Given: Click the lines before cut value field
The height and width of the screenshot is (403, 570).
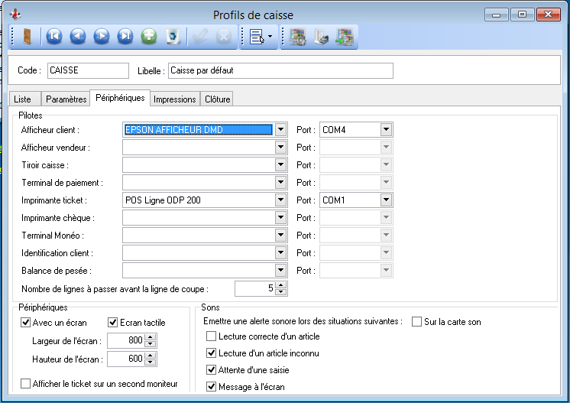Looking at the screenshot, I should pyautogui.click(x=255, y=288).
